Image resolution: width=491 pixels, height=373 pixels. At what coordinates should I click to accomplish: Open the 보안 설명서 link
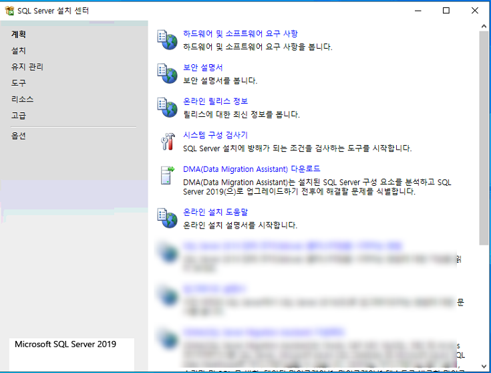point(202,68)
